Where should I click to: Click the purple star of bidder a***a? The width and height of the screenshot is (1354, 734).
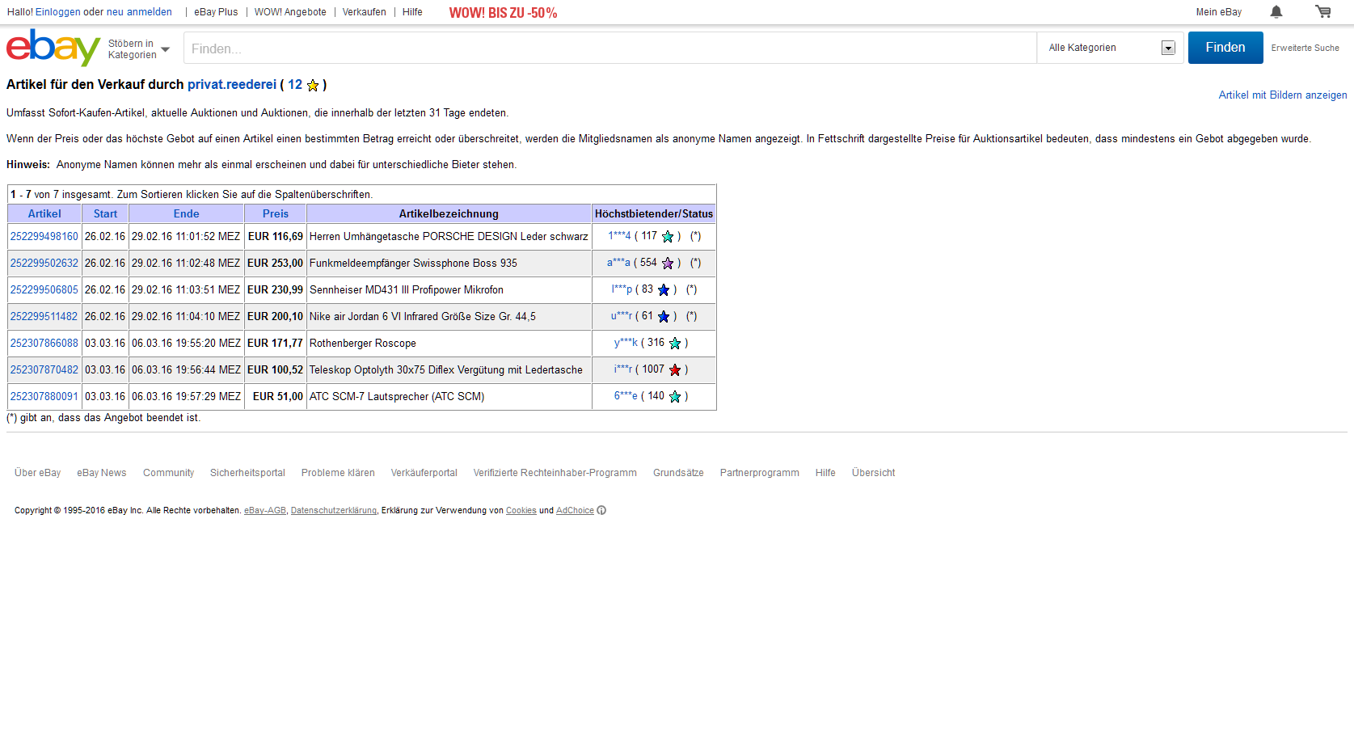click(668, 264)
